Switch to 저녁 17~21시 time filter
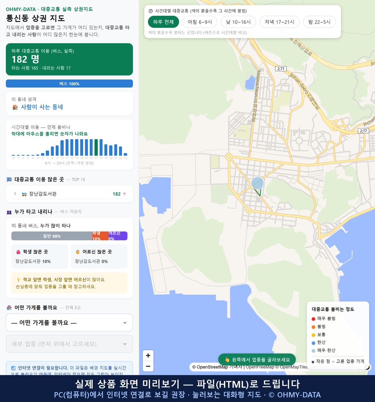The width and height of the screenshot is (375, 402). tap(279, 22)
